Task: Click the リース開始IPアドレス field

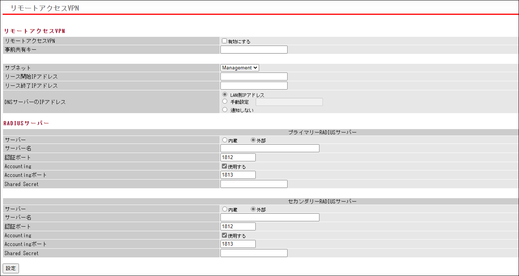Action: pos(253,77)
